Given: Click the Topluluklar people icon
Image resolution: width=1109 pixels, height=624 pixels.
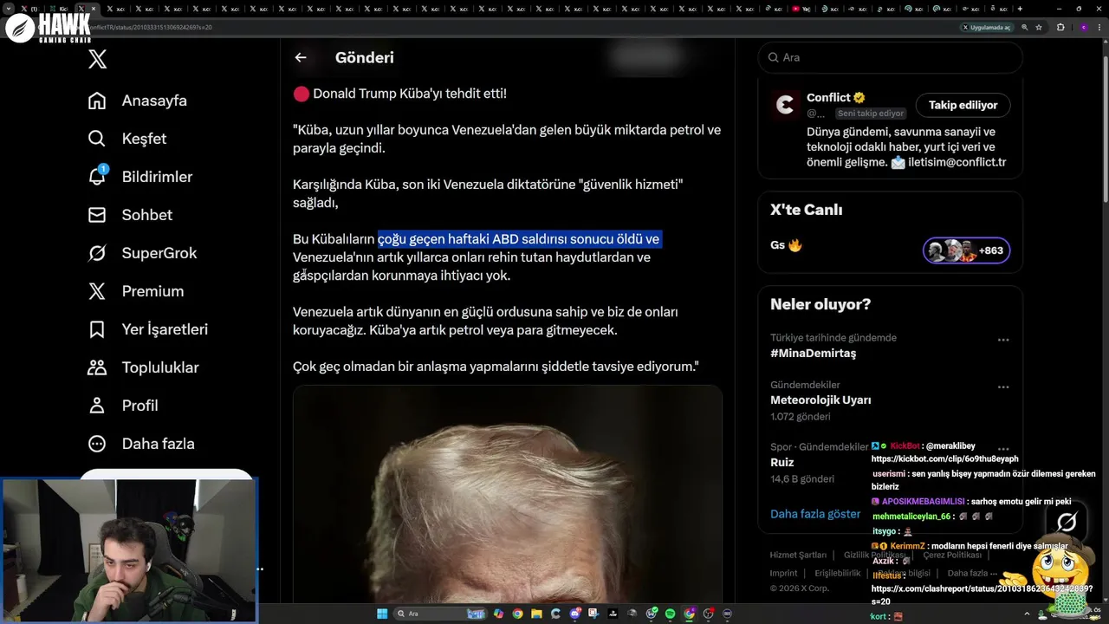Looking at the screenshot, I should pyautogui.click(x=97, y=367).
